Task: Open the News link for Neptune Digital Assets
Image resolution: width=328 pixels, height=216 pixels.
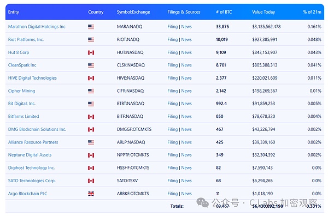Action: (x=186, y=155)
